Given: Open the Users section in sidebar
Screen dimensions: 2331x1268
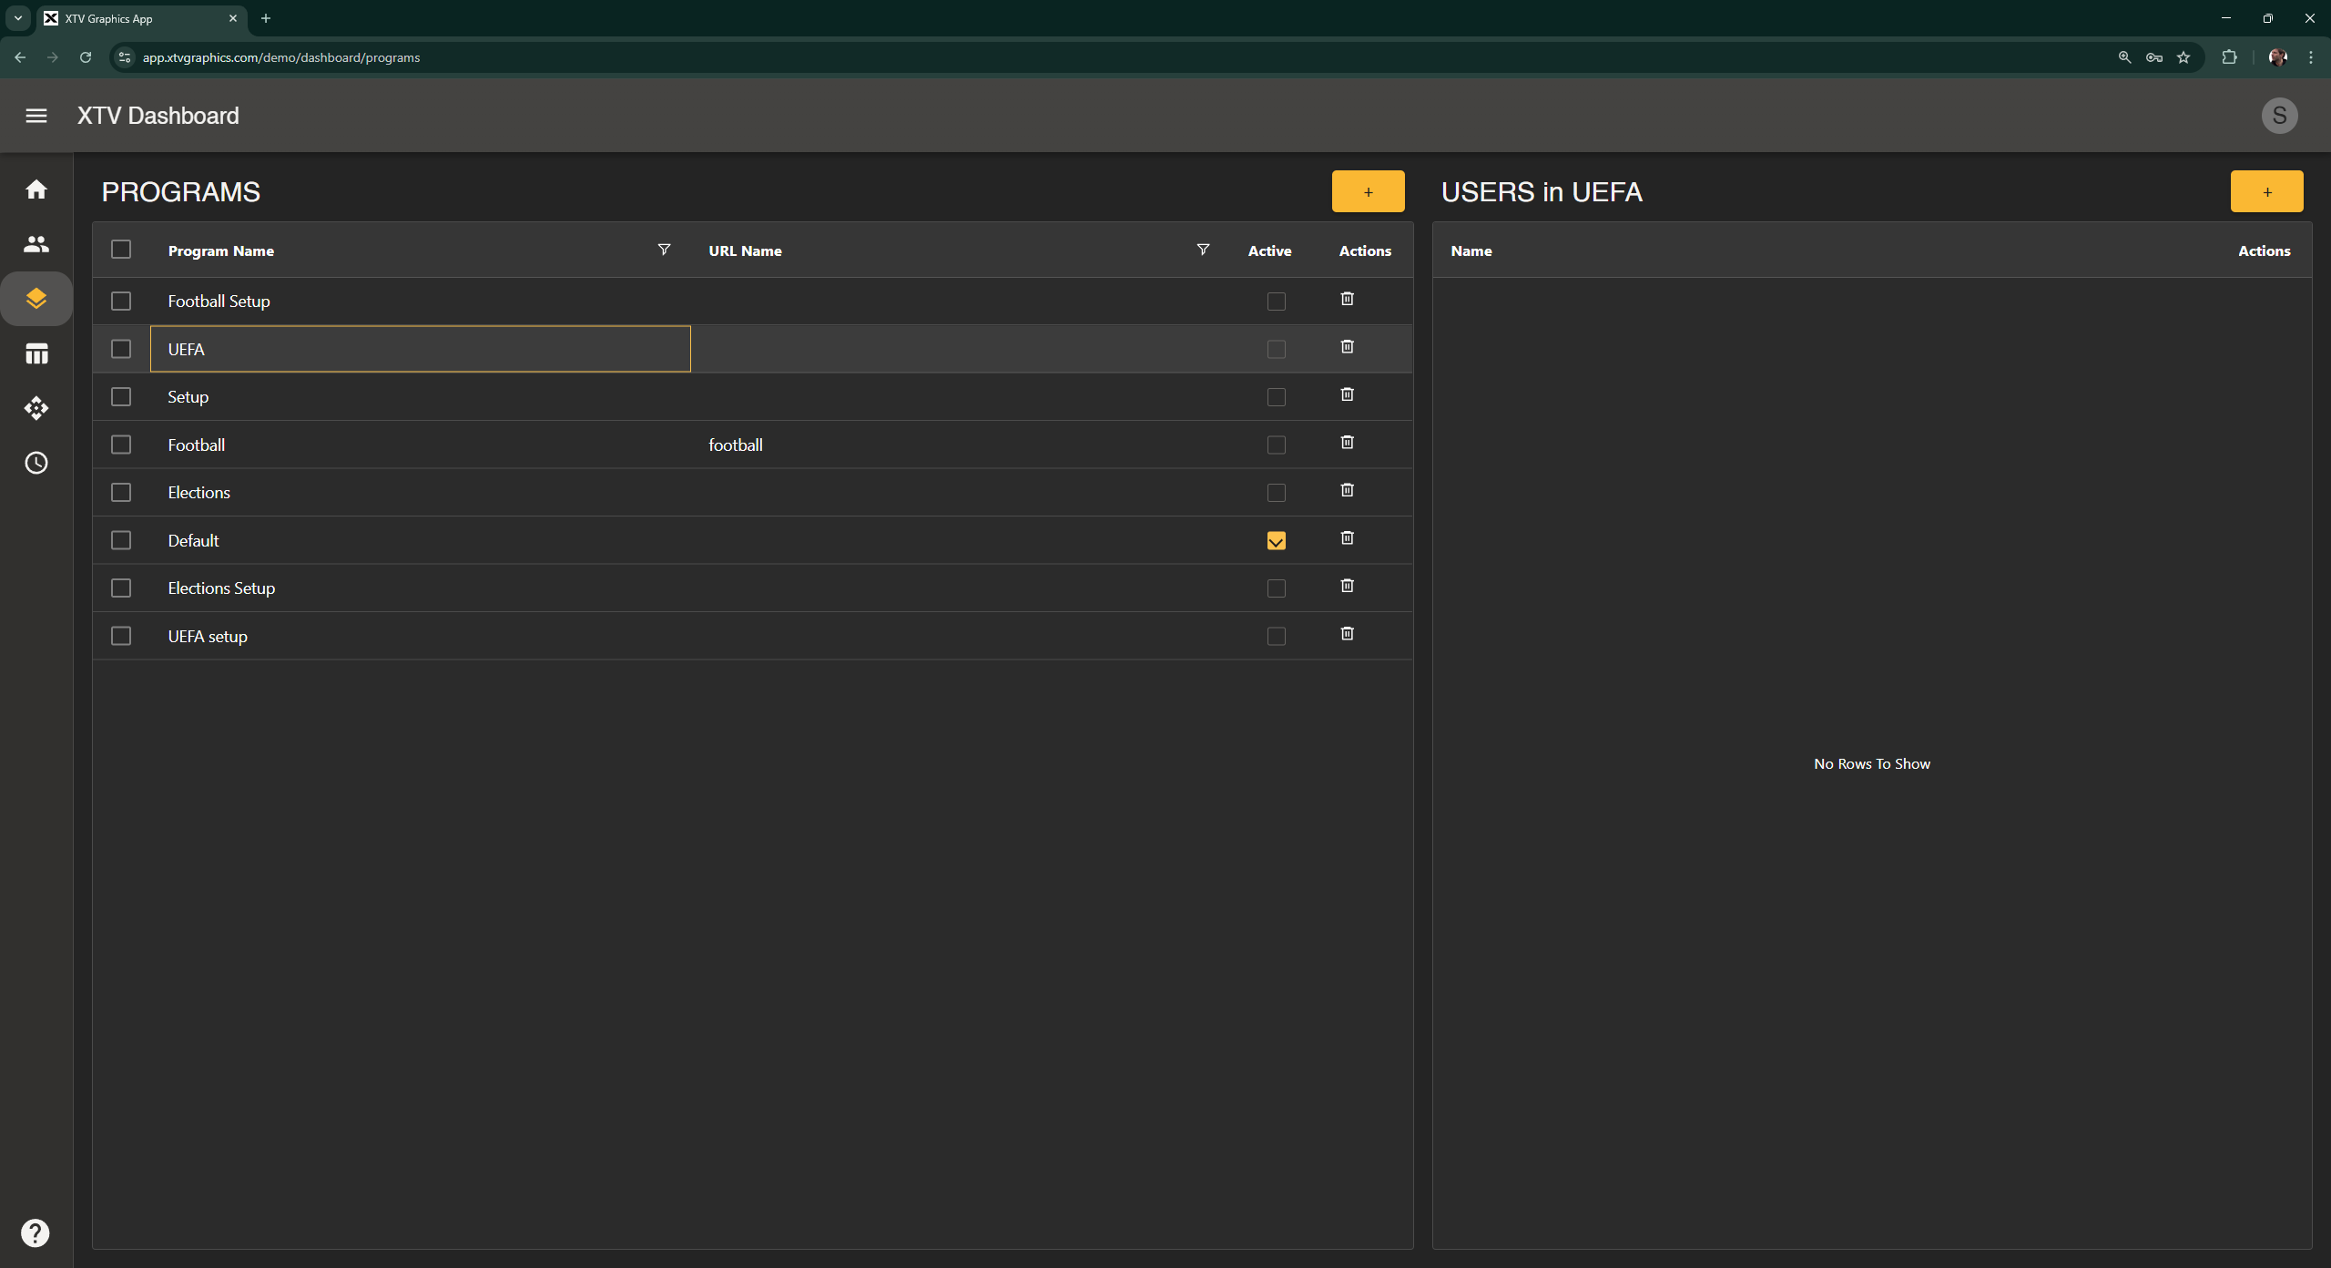Looking at the screenshot, I should tap(36, 244).
